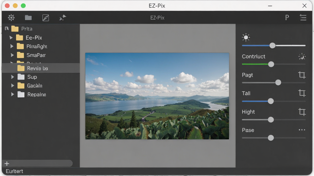Click the Contrluct label

254,57
